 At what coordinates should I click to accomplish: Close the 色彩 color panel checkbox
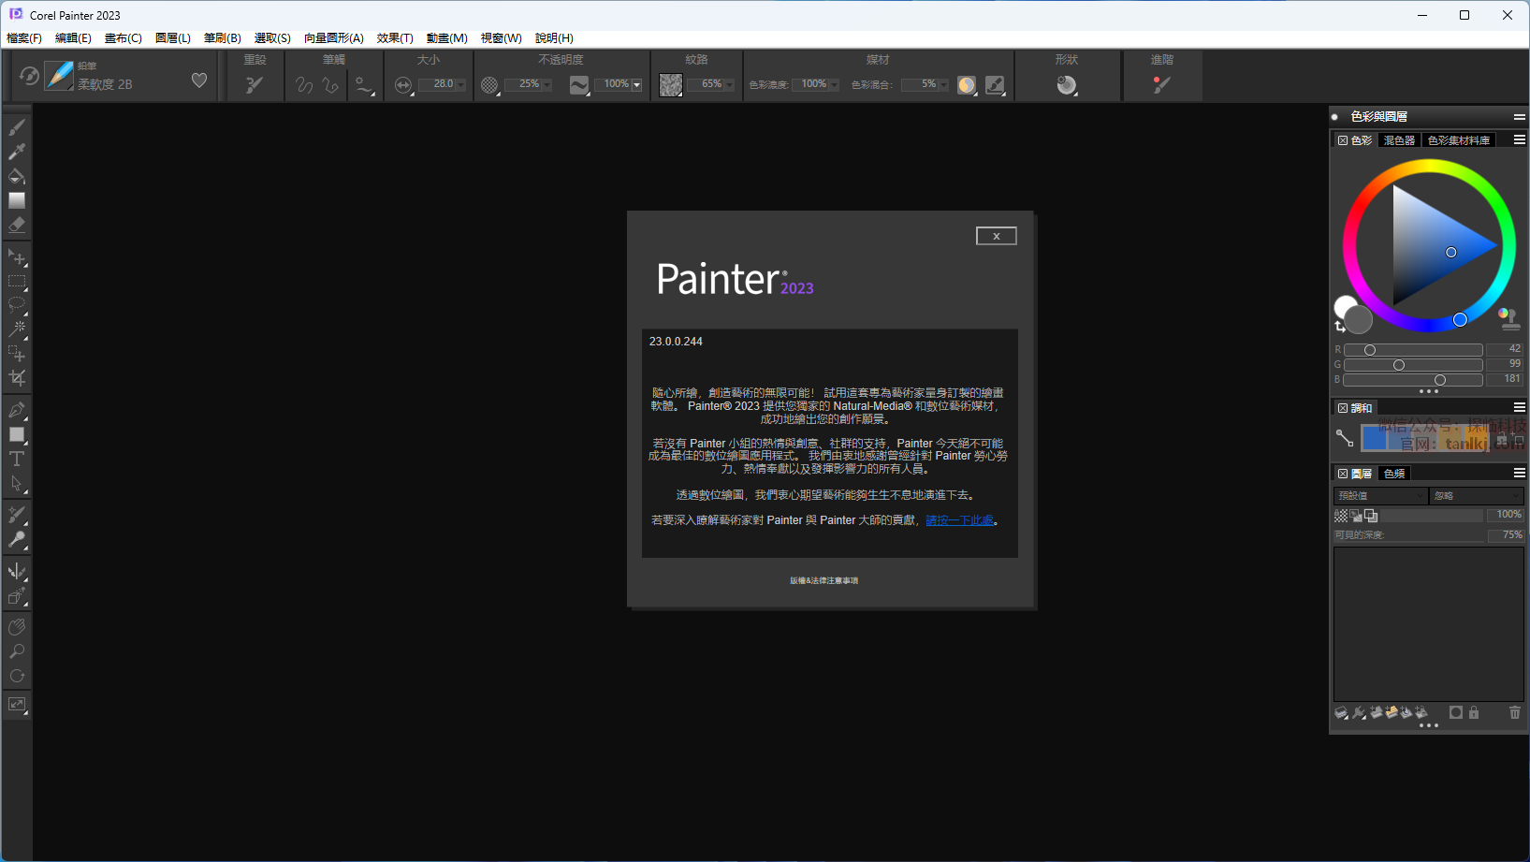pyautogui.click(x=1342, y=140)
